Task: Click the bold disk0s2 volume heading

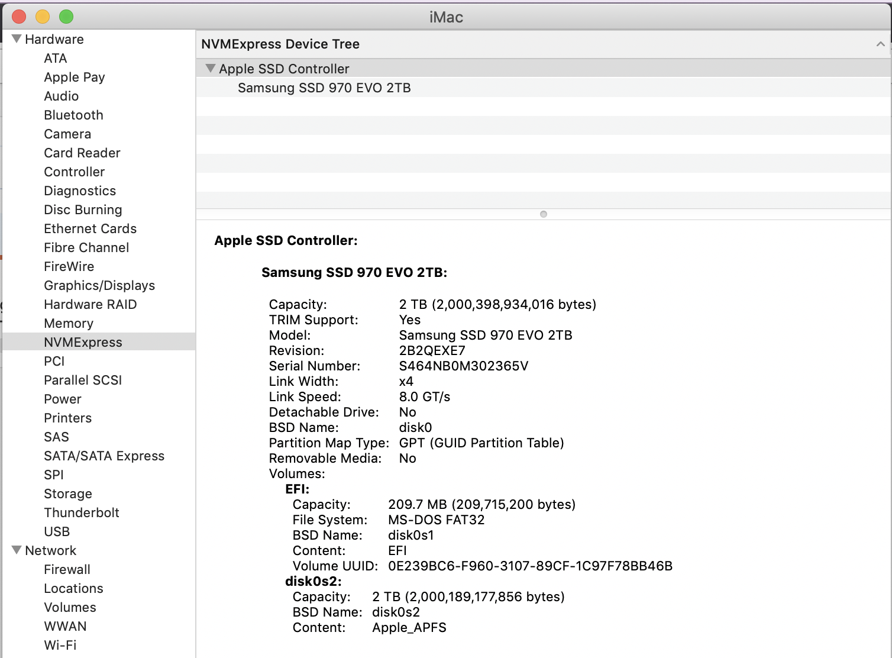Action: click(x=314, y=581)
